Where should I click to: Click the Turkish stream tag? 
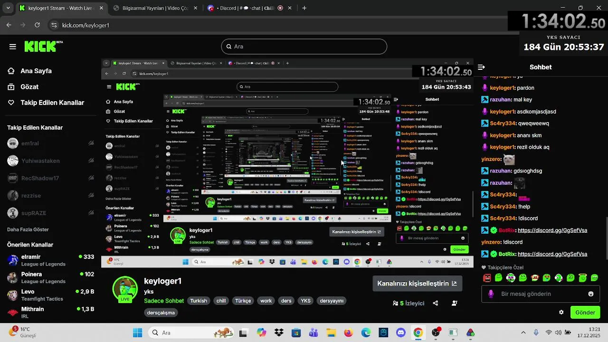pyautogui.click(x=199, y=301)
